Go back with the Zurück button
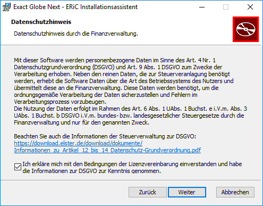Screen dimensions: 263x206 pos(148,192)
